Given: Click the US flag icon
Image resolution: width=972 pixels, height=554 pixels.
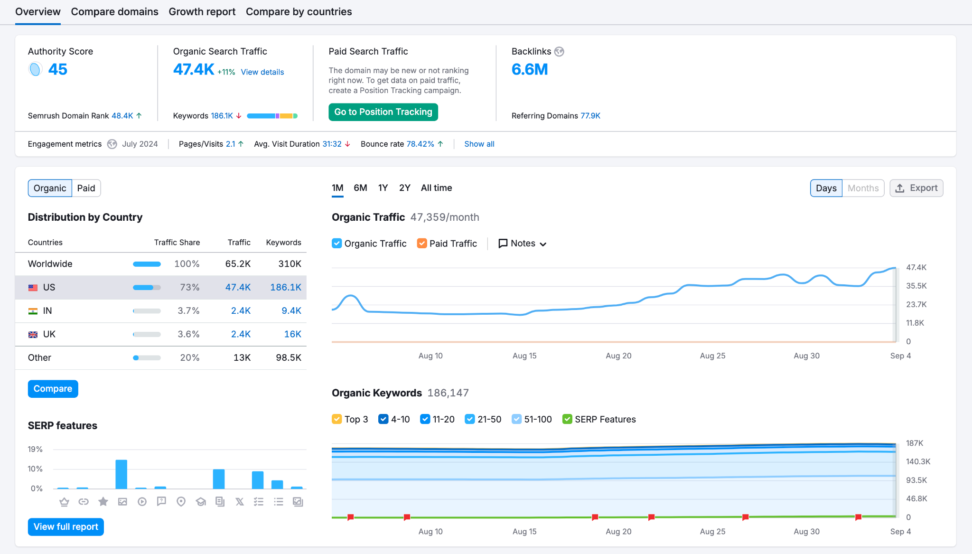Looking at the screenshot, I should pos(33,288).
